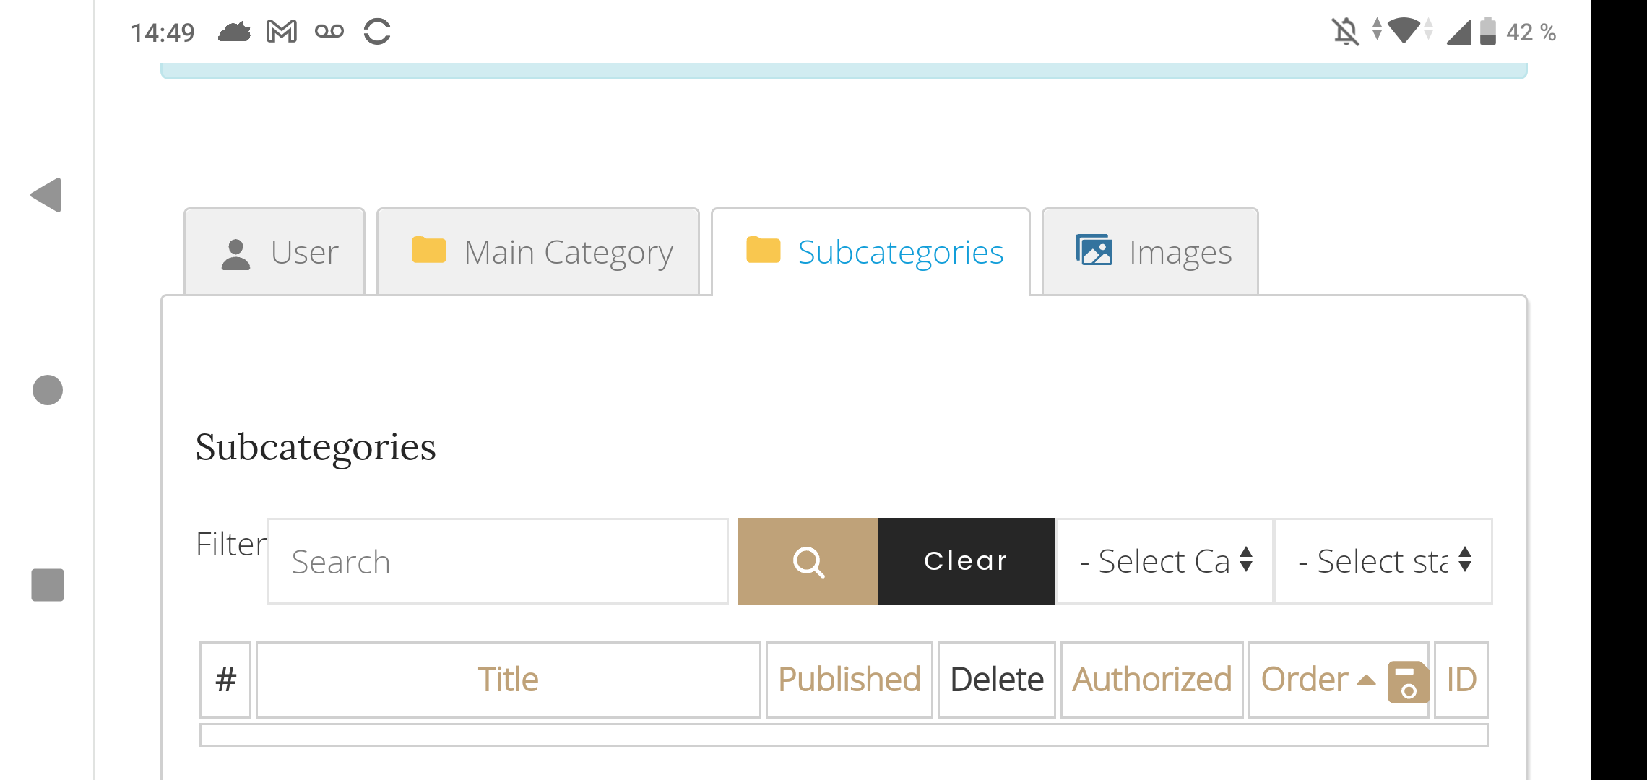
Task: Tap the cloud weather icon in status bar
Action: click(234, 32)
